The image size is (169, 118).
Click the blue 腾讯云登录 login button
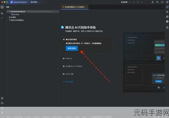[72, 48]
